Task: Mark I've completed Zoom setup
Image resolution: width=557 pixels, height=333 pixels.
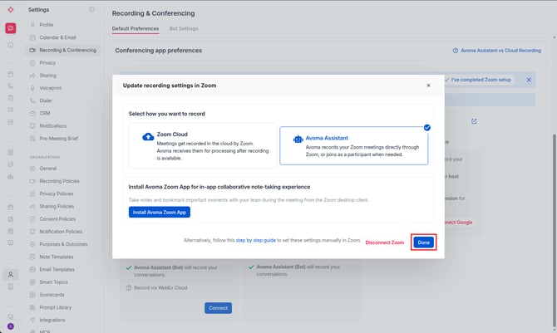Action: pyautogui.click(x=478, y=80)
